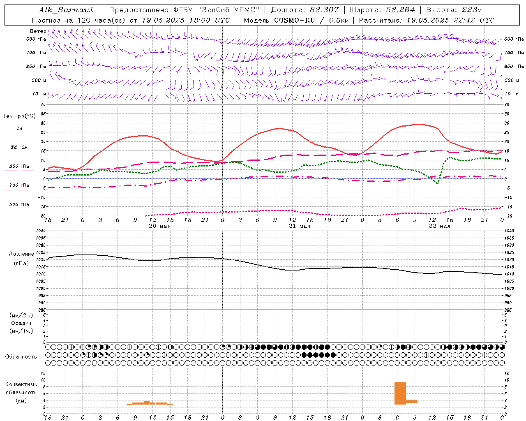526x421 pixels.
Task: Select the 'Широта: 53.264' header value
Action: tap(383, 10)
